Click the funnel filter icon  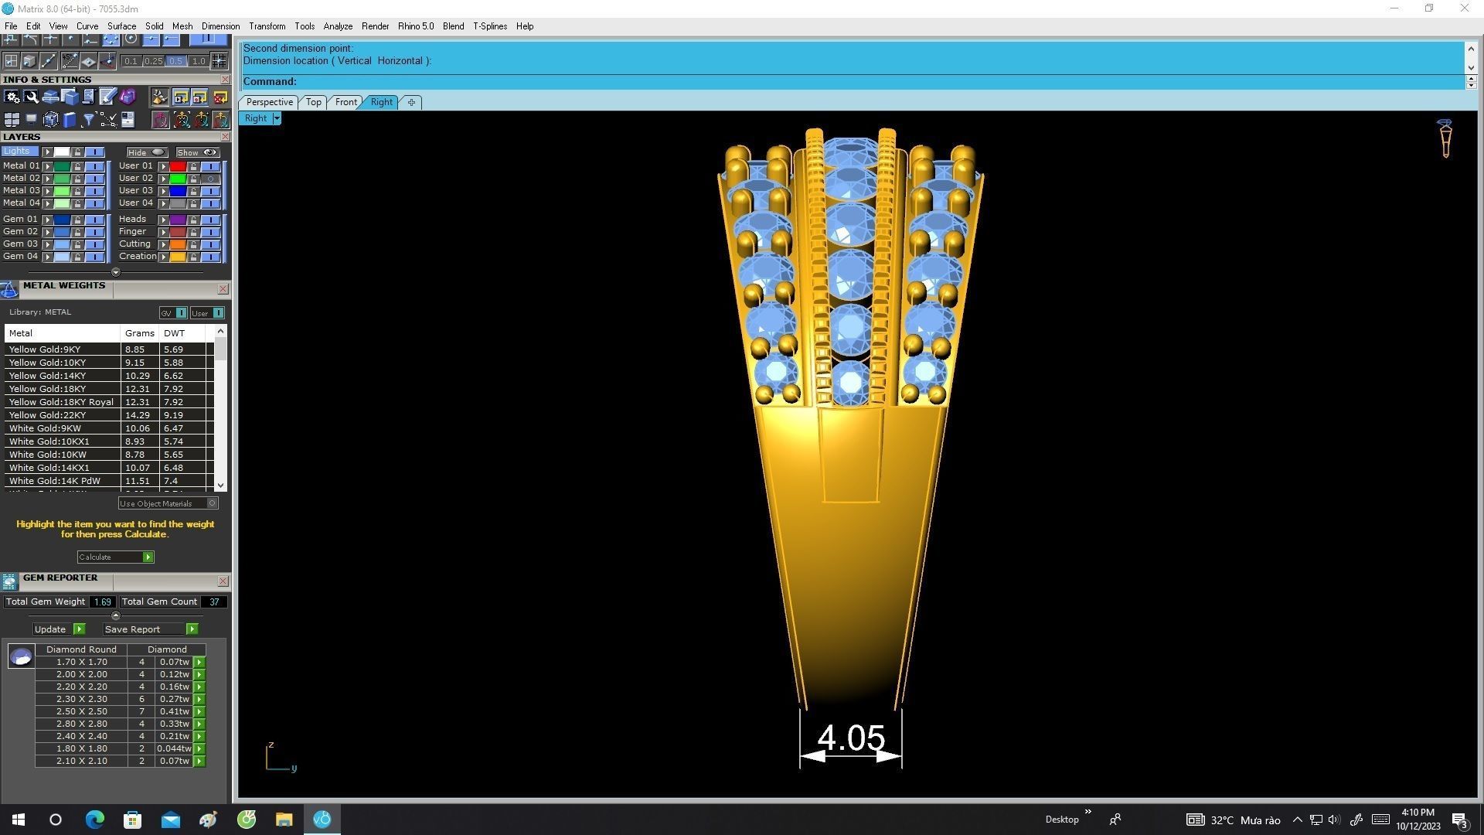pos(88,119)
